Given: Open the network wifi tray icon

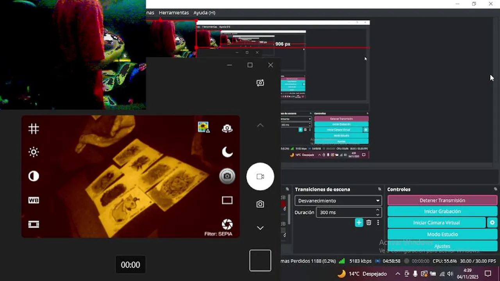Looking at the screenshot, I should [x=442, y=274].
